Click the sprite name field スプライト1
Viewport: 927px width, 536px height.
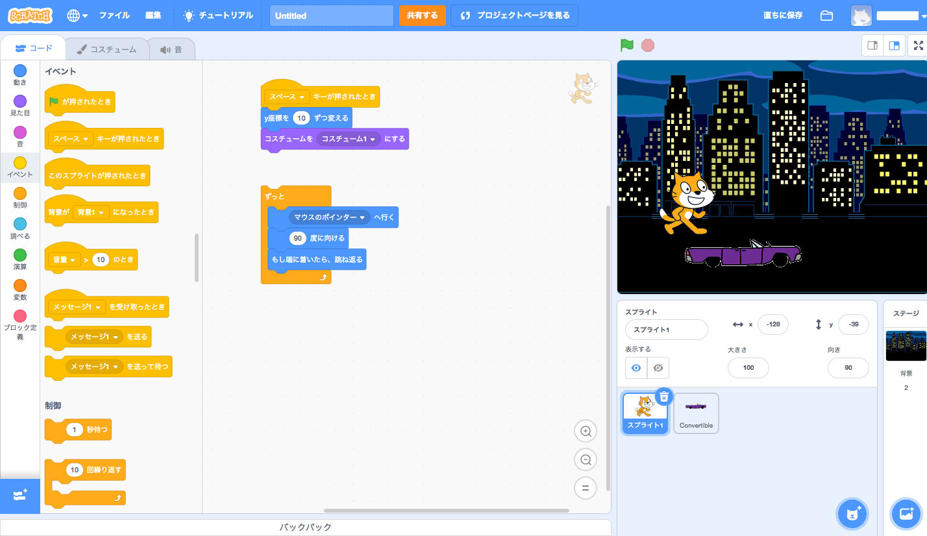667,330
